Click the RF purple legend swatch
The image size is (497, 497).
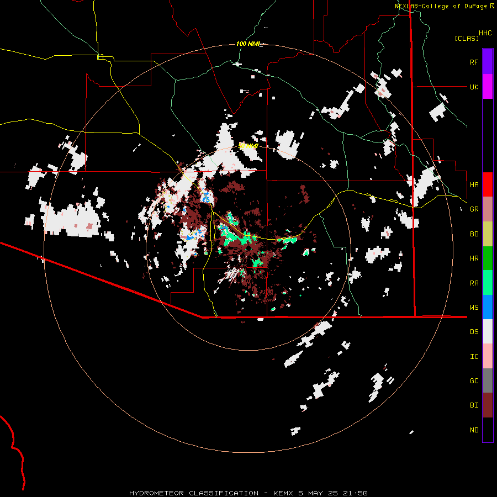pyautogui.click(x=488, y=62)
